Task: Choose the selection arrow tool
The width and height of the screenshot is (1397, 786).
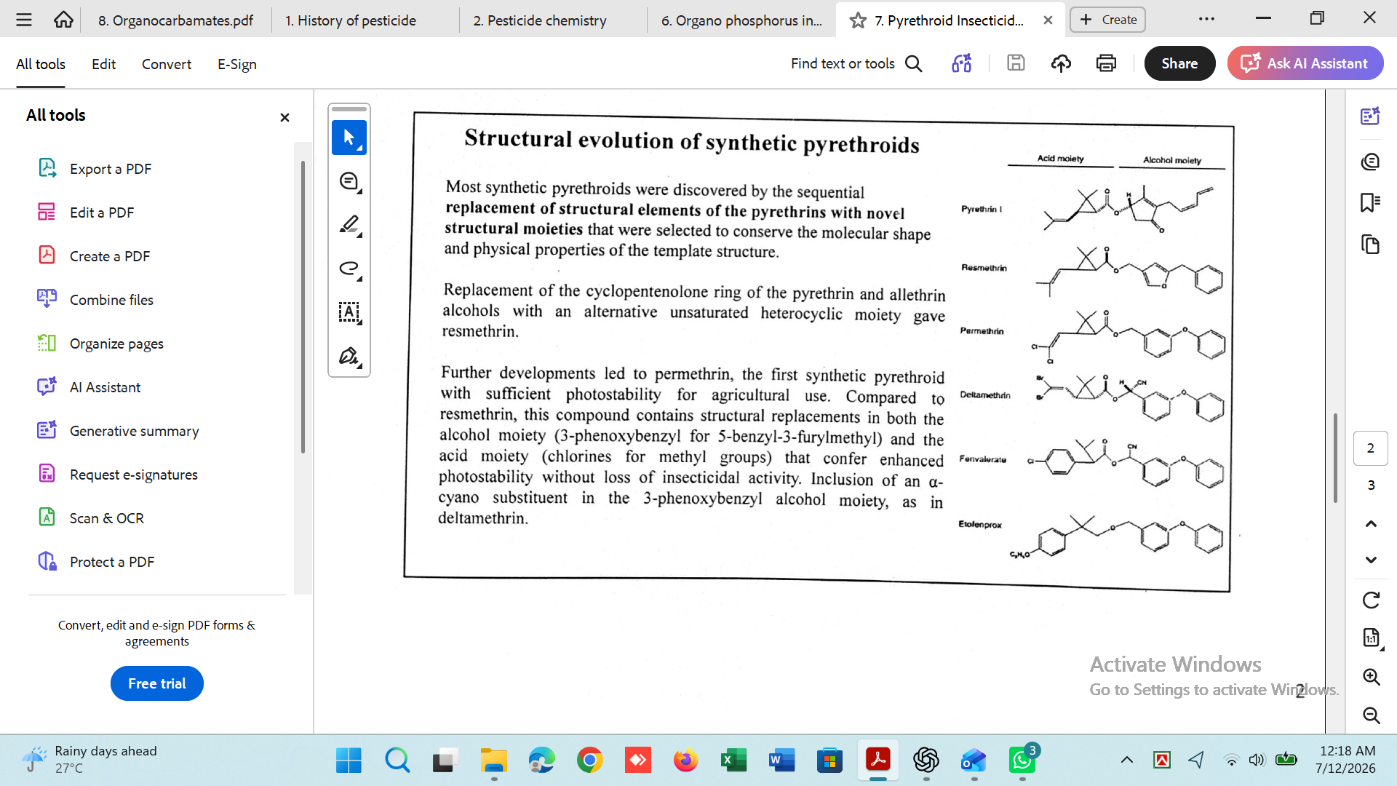Action: coord(349,138)
